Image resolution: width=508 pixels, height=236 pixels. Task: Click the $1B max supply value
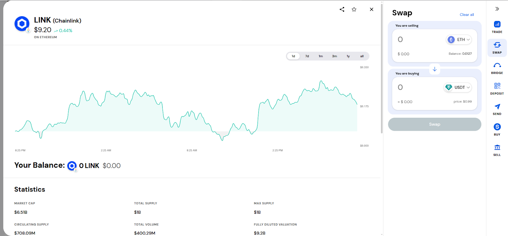pyautogui.click(x=257, y=212)
